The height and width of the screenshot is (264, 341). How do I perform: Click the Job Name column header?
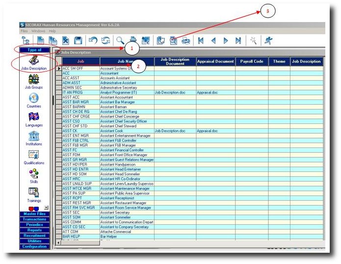pyautogui.click(x=127, y=62)
